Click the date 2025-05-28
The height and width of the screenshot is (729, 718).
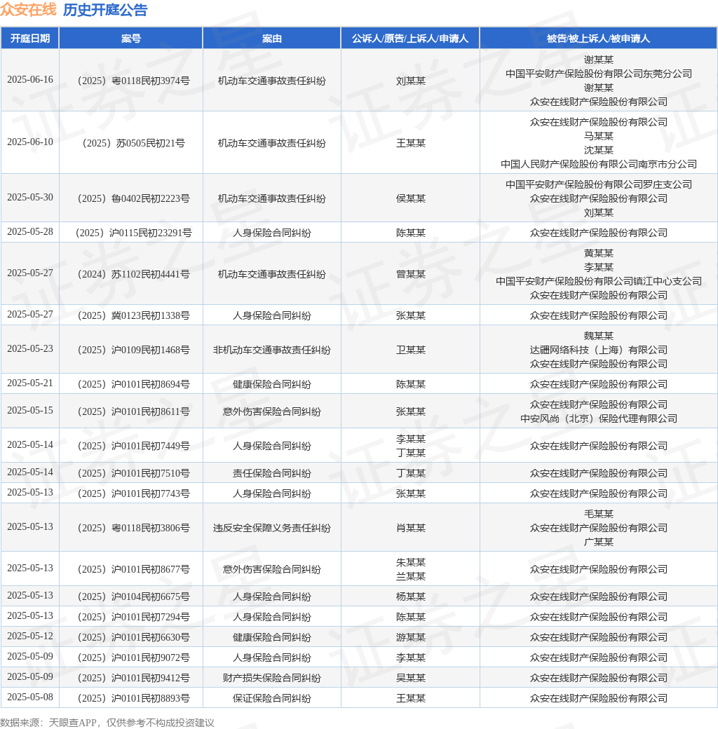coord(30,231)
